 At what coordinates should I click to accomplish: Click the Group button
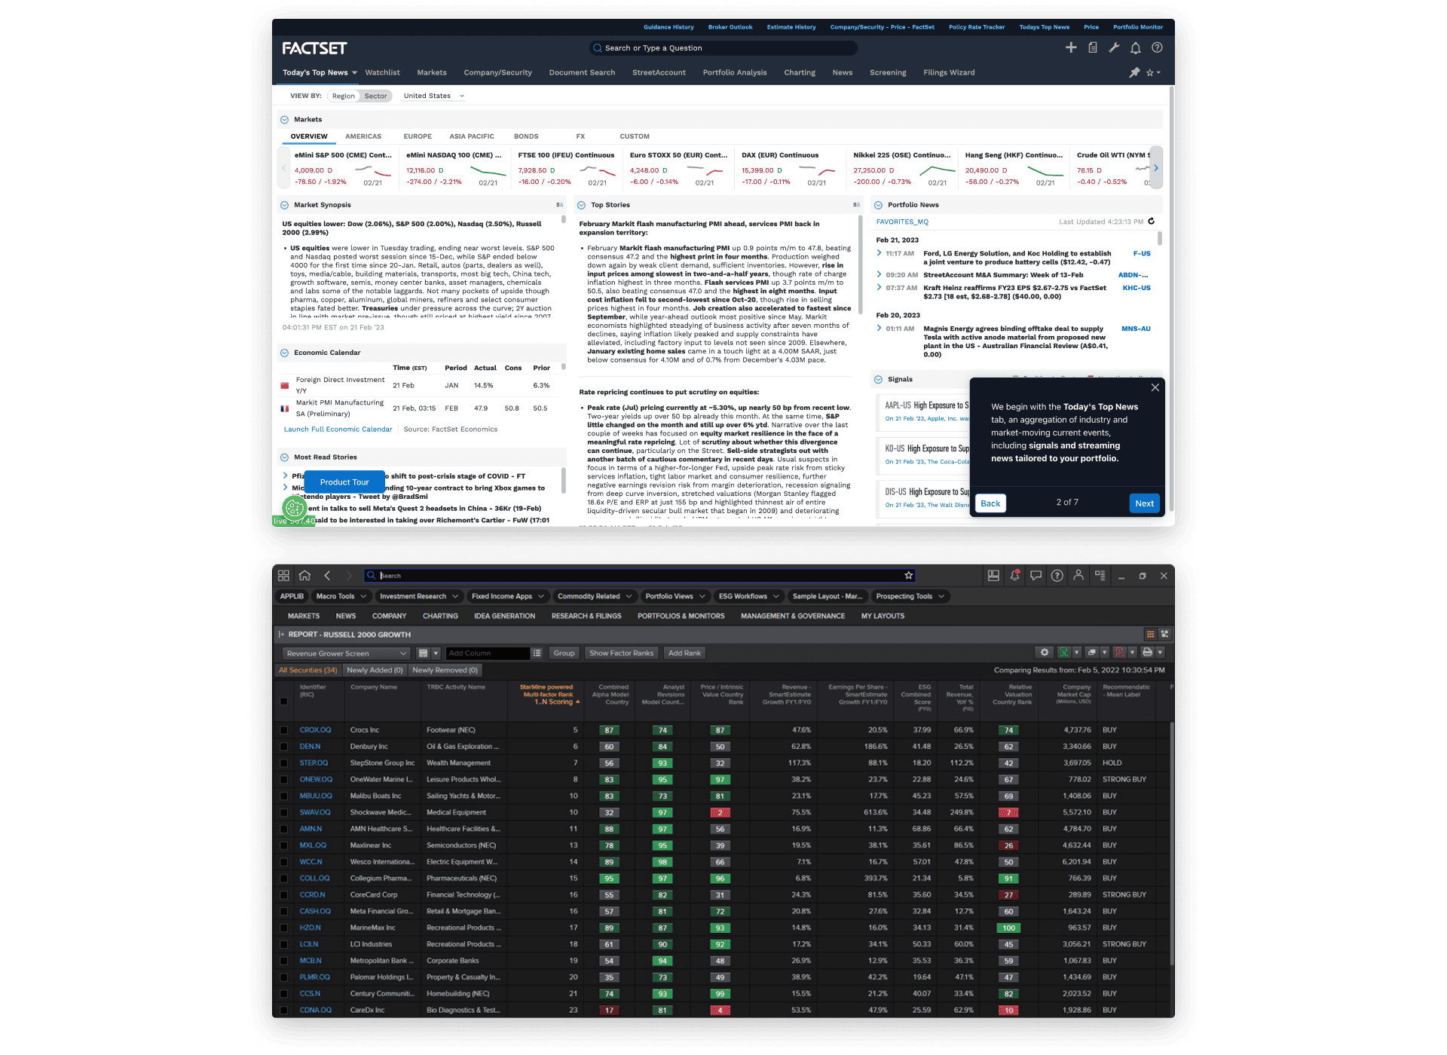[564, 653]
